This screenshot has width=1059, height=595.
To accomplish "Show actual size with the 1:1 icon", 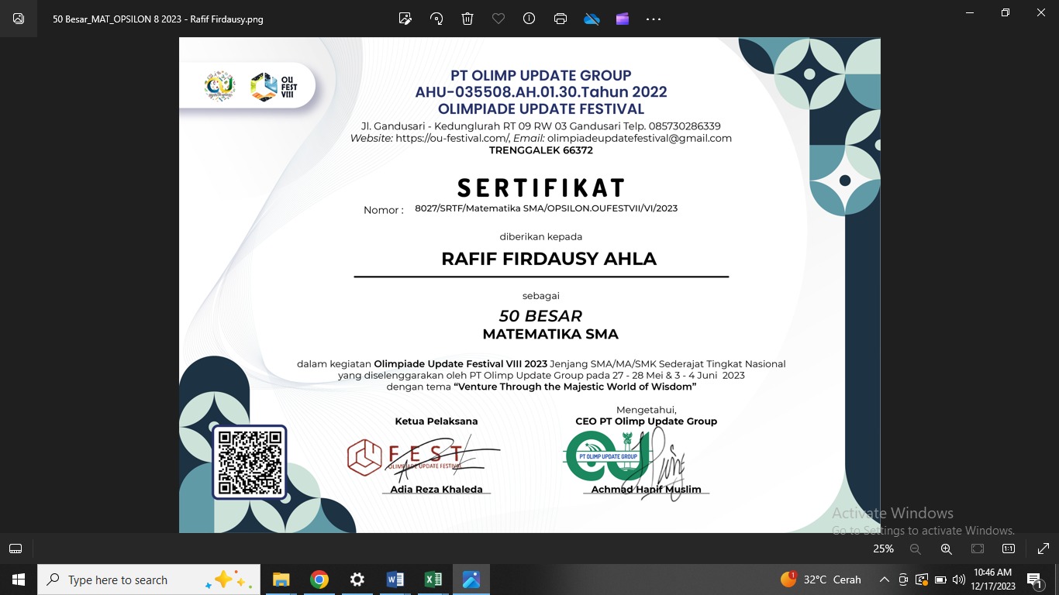I will point(1009,549).
